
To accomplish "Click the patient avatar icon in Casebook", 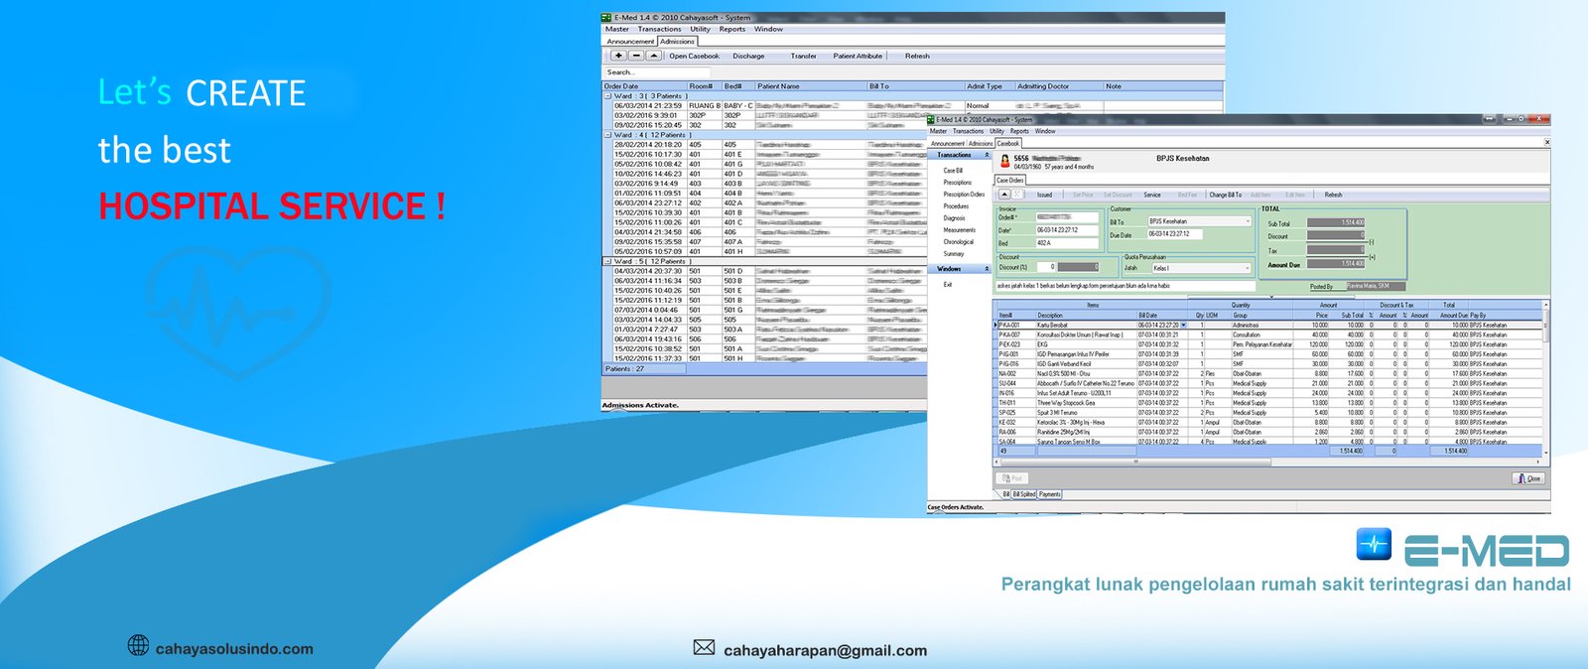I will 1004,161.
